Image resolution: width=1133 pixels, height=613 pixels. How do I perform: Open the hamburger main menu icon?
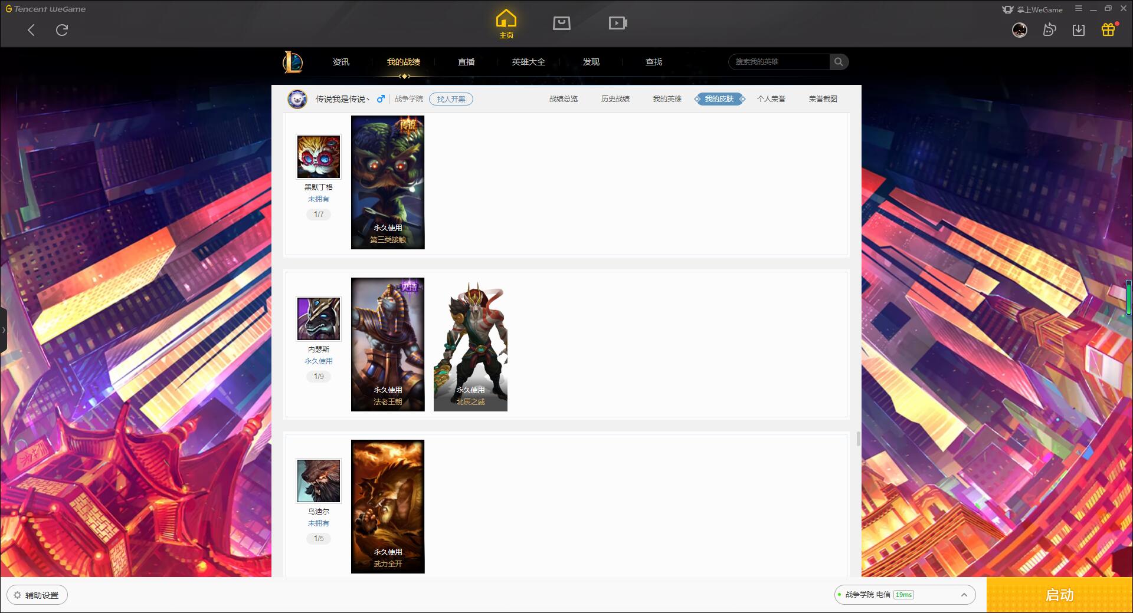[1079, 9]
